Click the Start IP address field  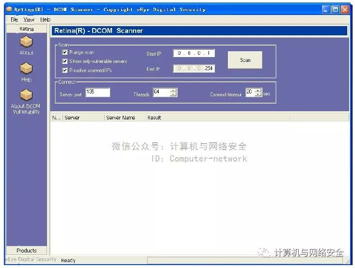pos(194,53)
